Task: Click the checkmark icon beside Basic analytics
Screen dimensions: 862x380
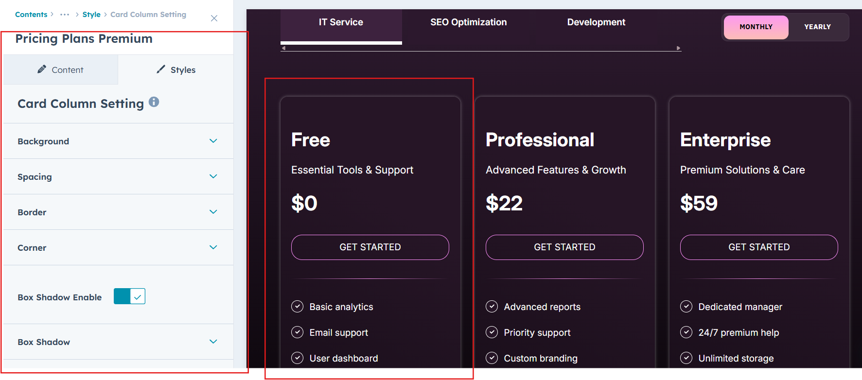Action: pos(297,307)
